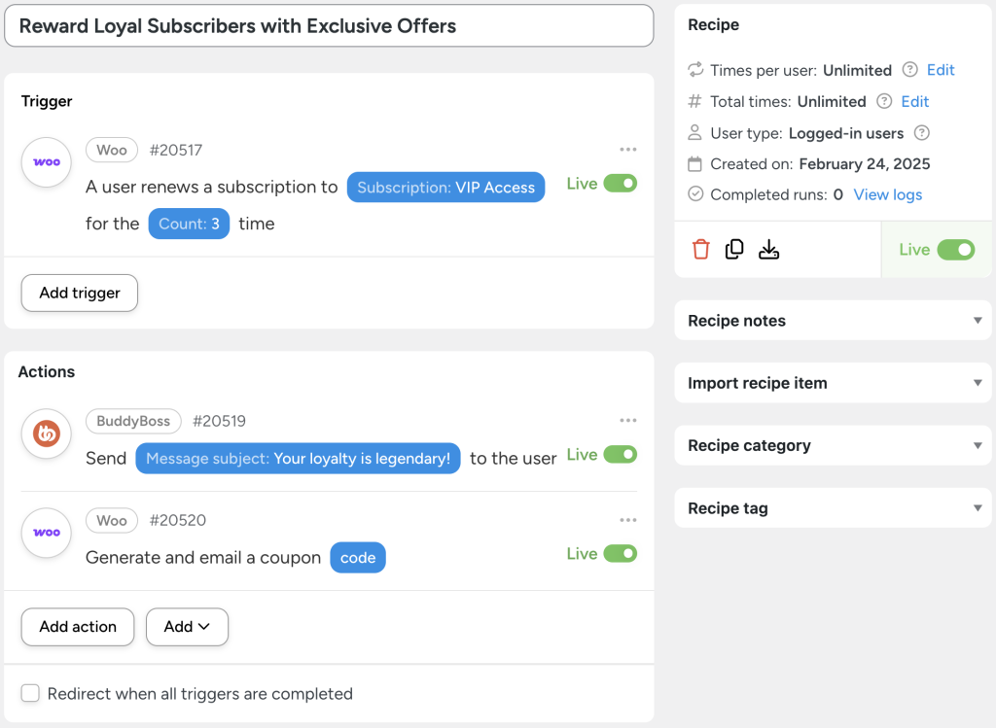
Task: Delete the recipe using the trash icon
Action: [700, 249]
